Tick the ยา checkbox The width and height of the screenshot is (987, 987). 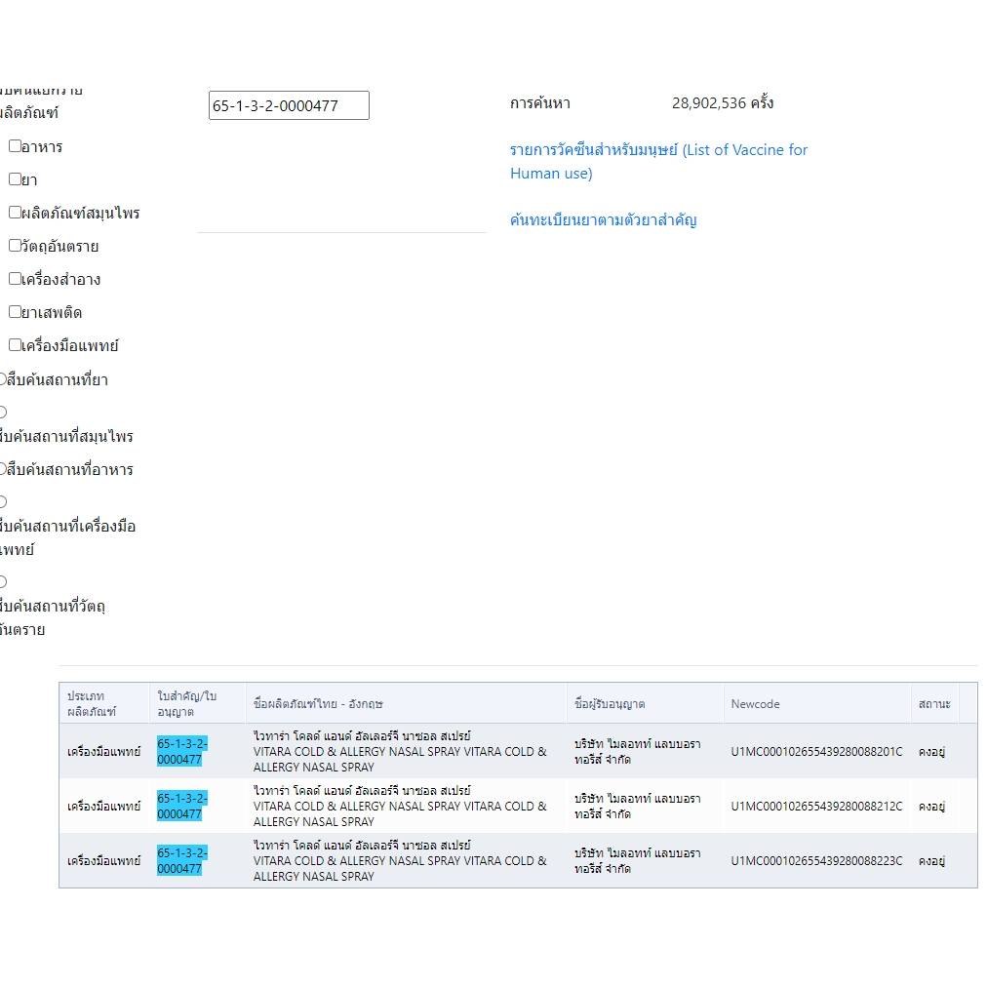(15, 179)
